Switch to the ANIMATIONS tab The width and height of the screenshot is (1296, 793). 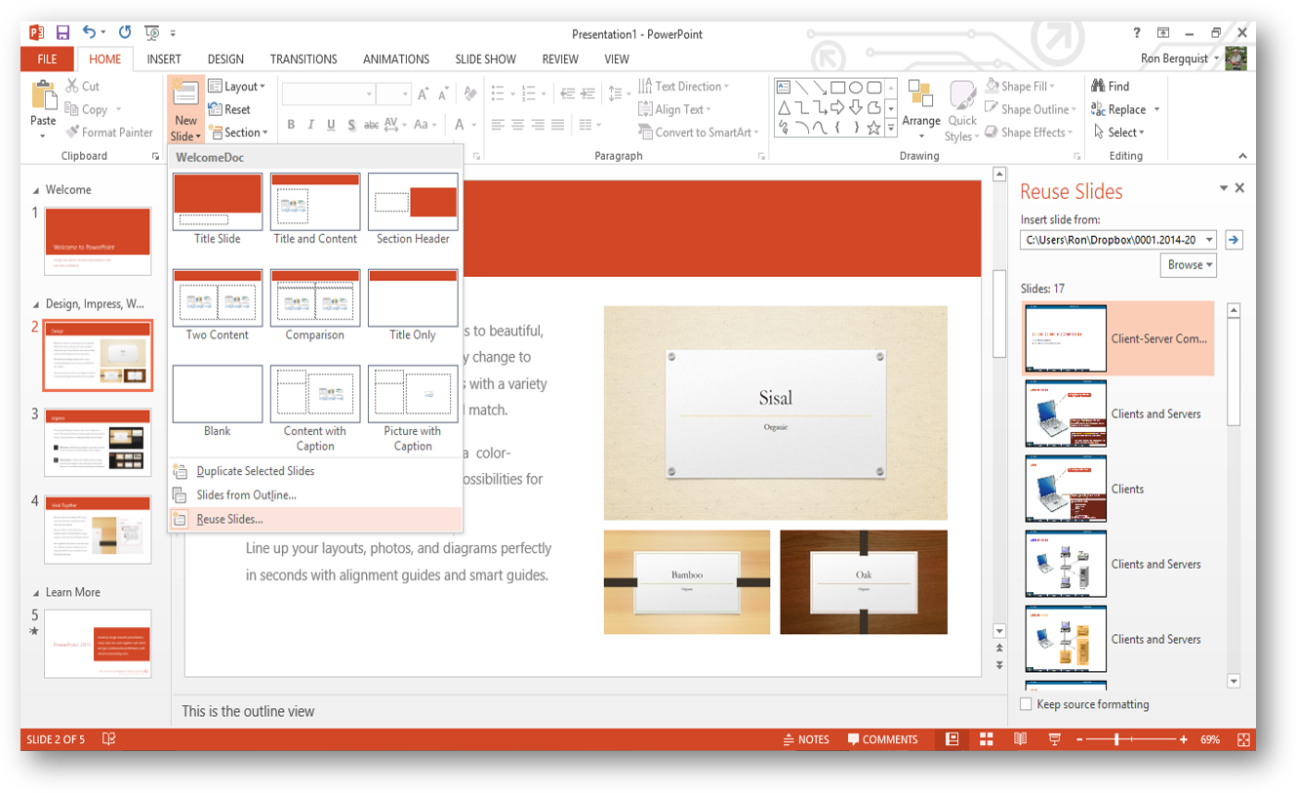(396, 59)
